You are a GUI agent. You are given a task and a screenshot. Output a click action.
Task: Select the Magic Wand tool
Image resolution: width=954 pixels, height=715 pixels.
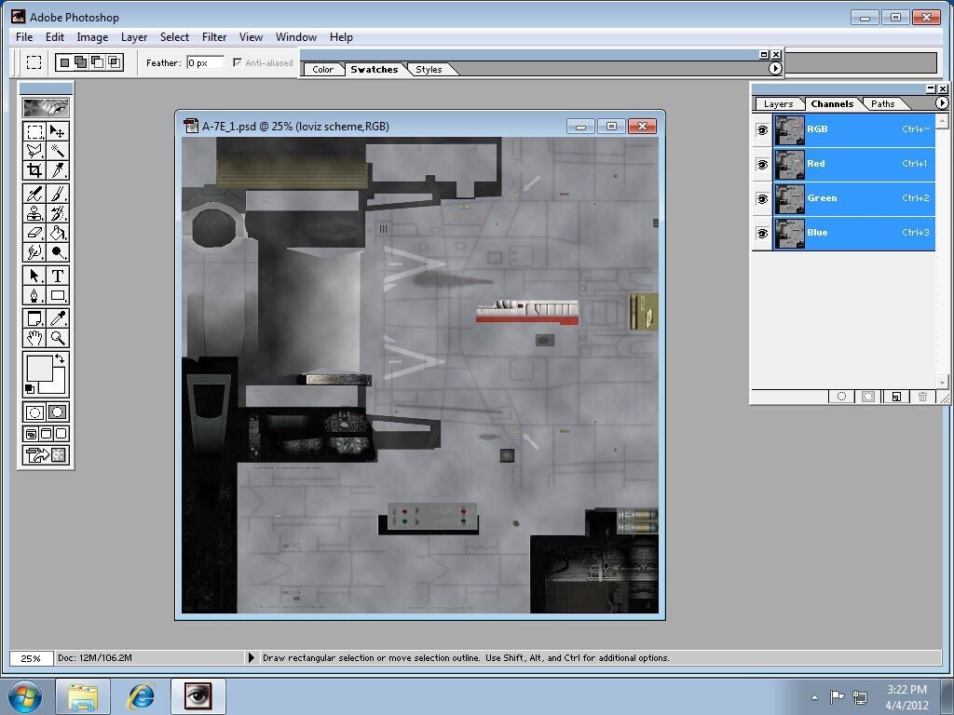point(58,151)
